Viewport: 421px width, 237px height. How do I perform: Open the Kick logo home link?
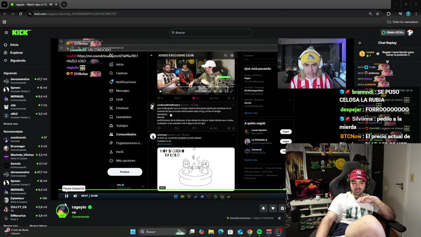pyautogui.click(x=21, y=32)
